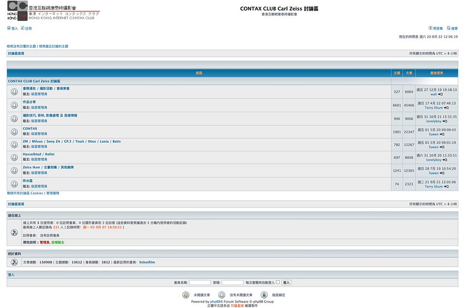Click the status icon beside 攝影技巧 forum
465x308 pixels.
point(14,118)
